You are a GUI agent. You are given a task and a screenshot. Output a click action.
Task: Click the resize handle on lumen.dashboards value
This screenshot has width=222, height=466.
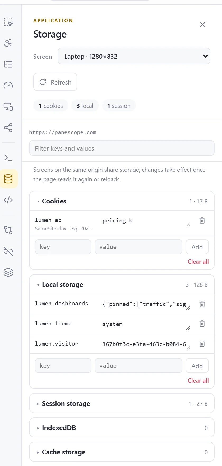[x=188, y=308]
